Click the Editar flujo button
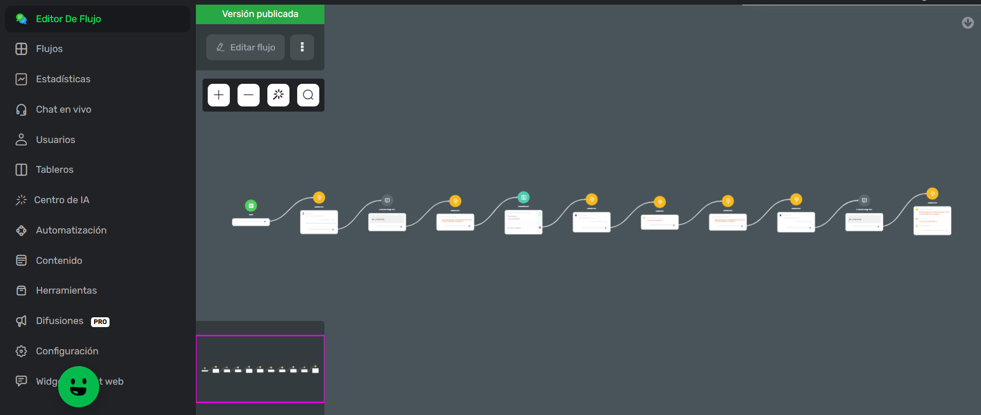 (245, 47)
